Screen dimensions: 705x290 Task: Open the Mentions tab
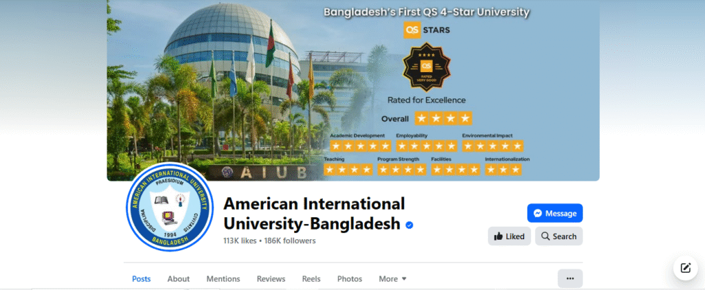(x=223, y=279)
